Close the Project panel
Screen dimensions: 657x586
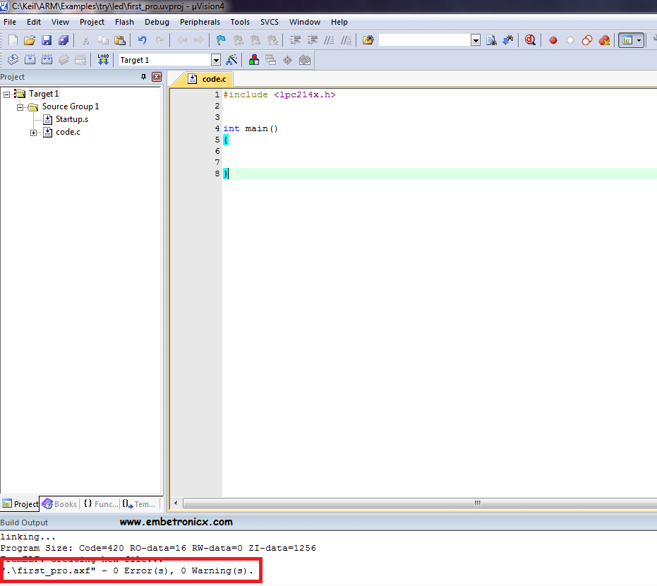157,77
